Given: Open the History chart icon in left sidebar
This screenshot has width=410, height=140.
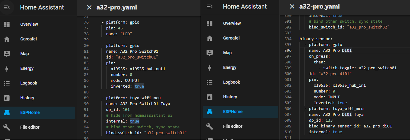Looking at the screenshot, I should tap(7, 98).
